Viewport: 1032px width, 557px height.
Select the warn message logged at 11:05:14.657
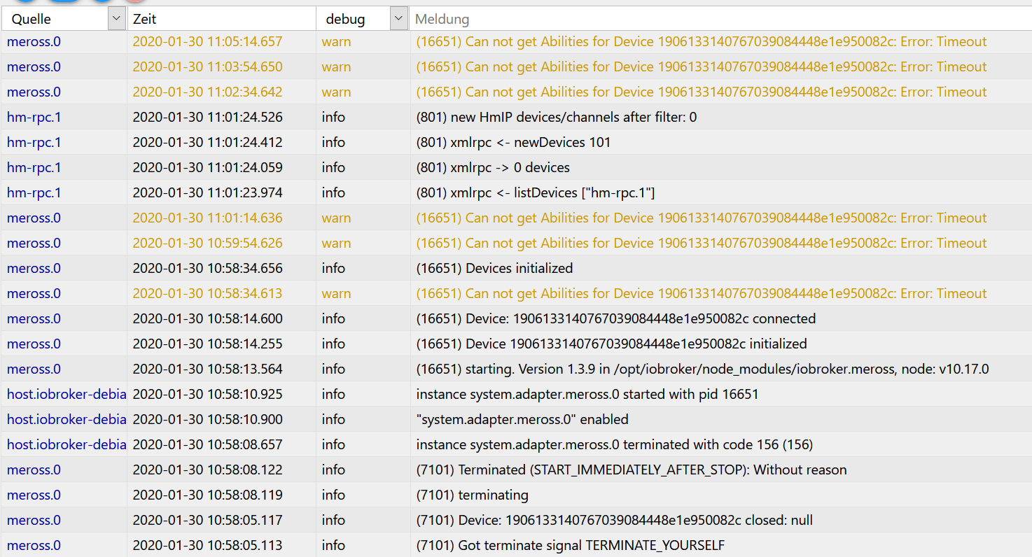(x=702, y=41)
